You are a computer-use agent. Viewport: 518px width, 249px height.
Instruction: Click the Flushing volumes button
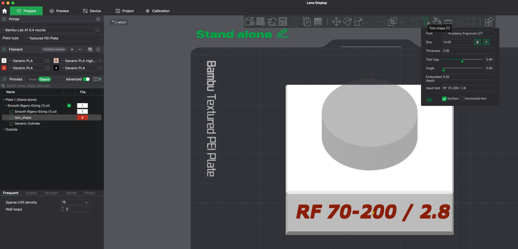(54, 49)
